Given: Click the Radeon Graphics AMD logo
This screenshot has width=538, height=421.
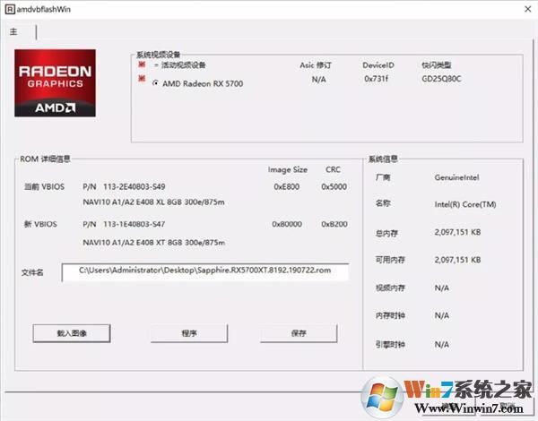Looking at the screenshot, I should pyautogui.click(x=54, y=83).
